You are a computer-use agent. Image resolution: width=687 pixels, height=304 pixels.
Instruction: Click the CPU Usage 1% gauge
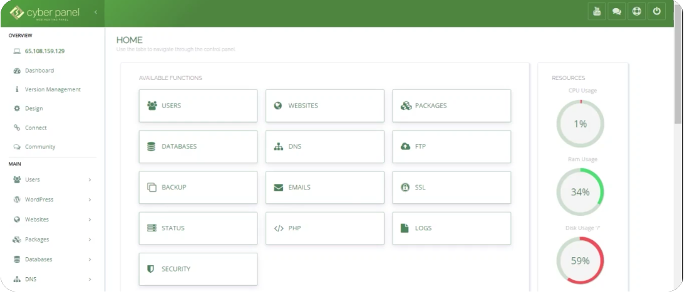(580, 124)
